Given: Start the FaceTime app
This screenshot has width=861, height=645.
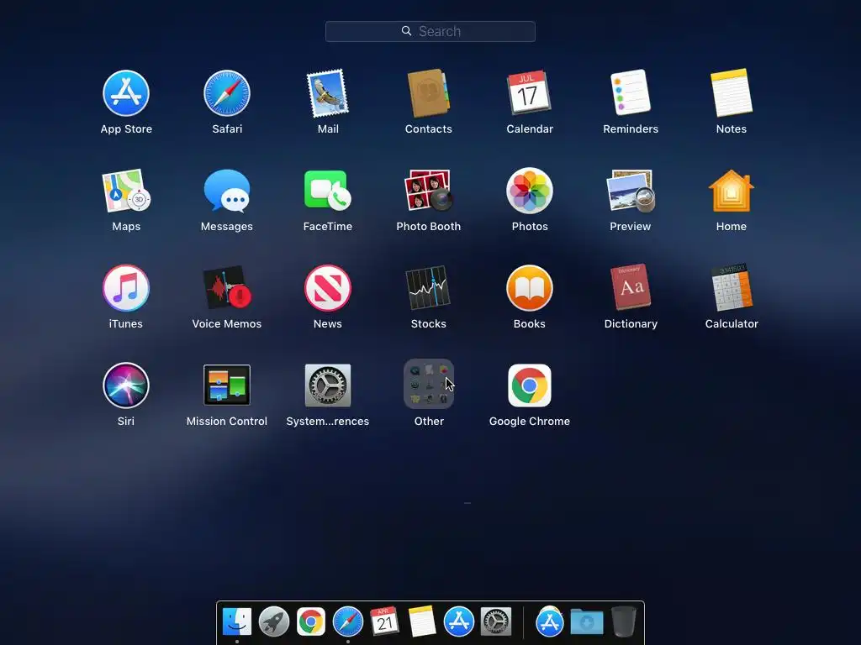Looking at the screenshot, I should pos(328,191).
